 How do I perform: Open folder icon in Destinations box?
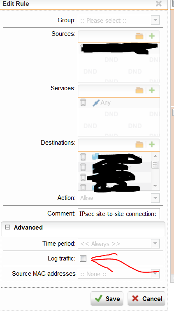click(139, 144)
